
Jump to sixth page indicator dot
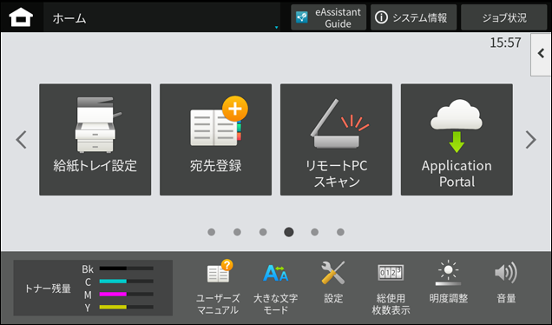pos(340,232)
